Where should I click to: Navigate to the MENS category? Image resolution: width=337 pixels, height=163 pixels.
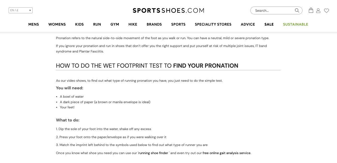34,24
